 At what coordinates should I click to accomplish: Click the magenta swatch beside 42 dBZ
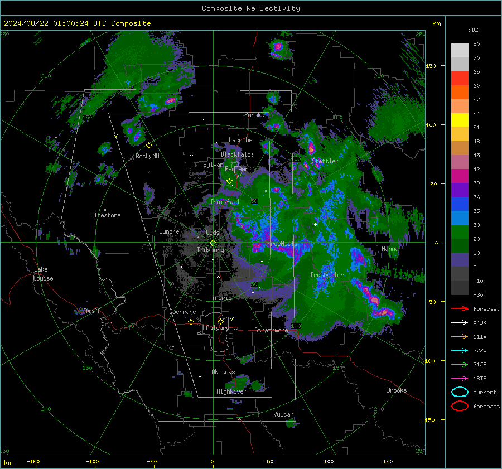click(x=460, y=176)
